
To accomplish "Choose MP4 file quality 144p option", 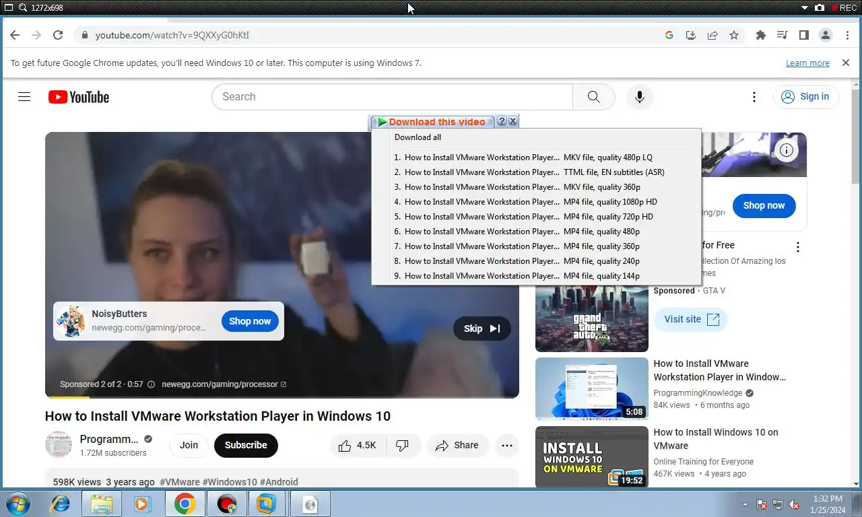I will pos(536,276).
